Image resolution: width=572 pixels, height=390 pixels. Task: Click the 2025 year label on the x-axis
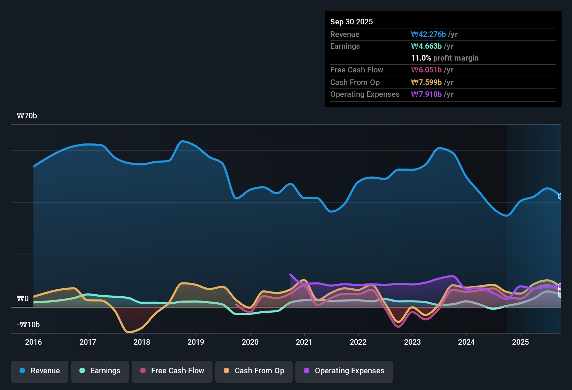point(520,342)
